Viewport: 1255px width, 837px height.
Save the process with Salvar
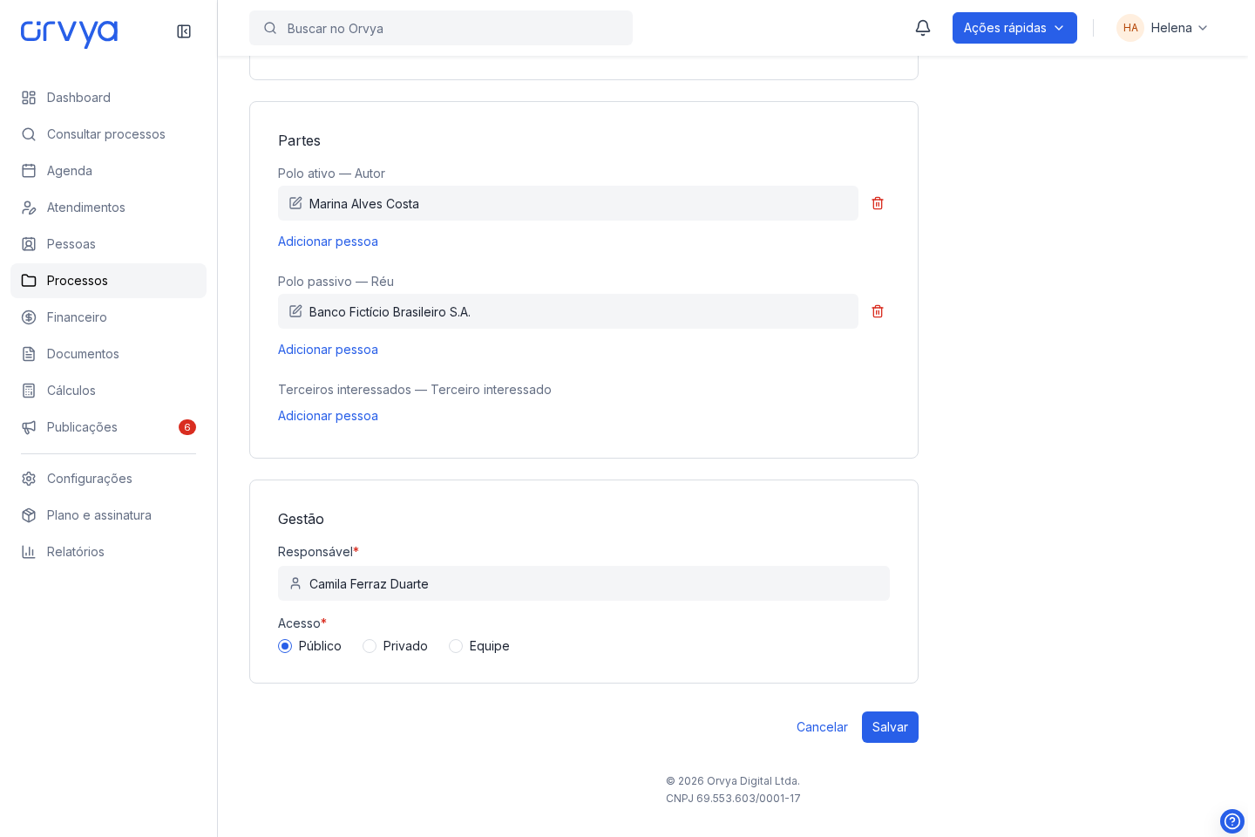pyautogui.click(x=890, y=727)
